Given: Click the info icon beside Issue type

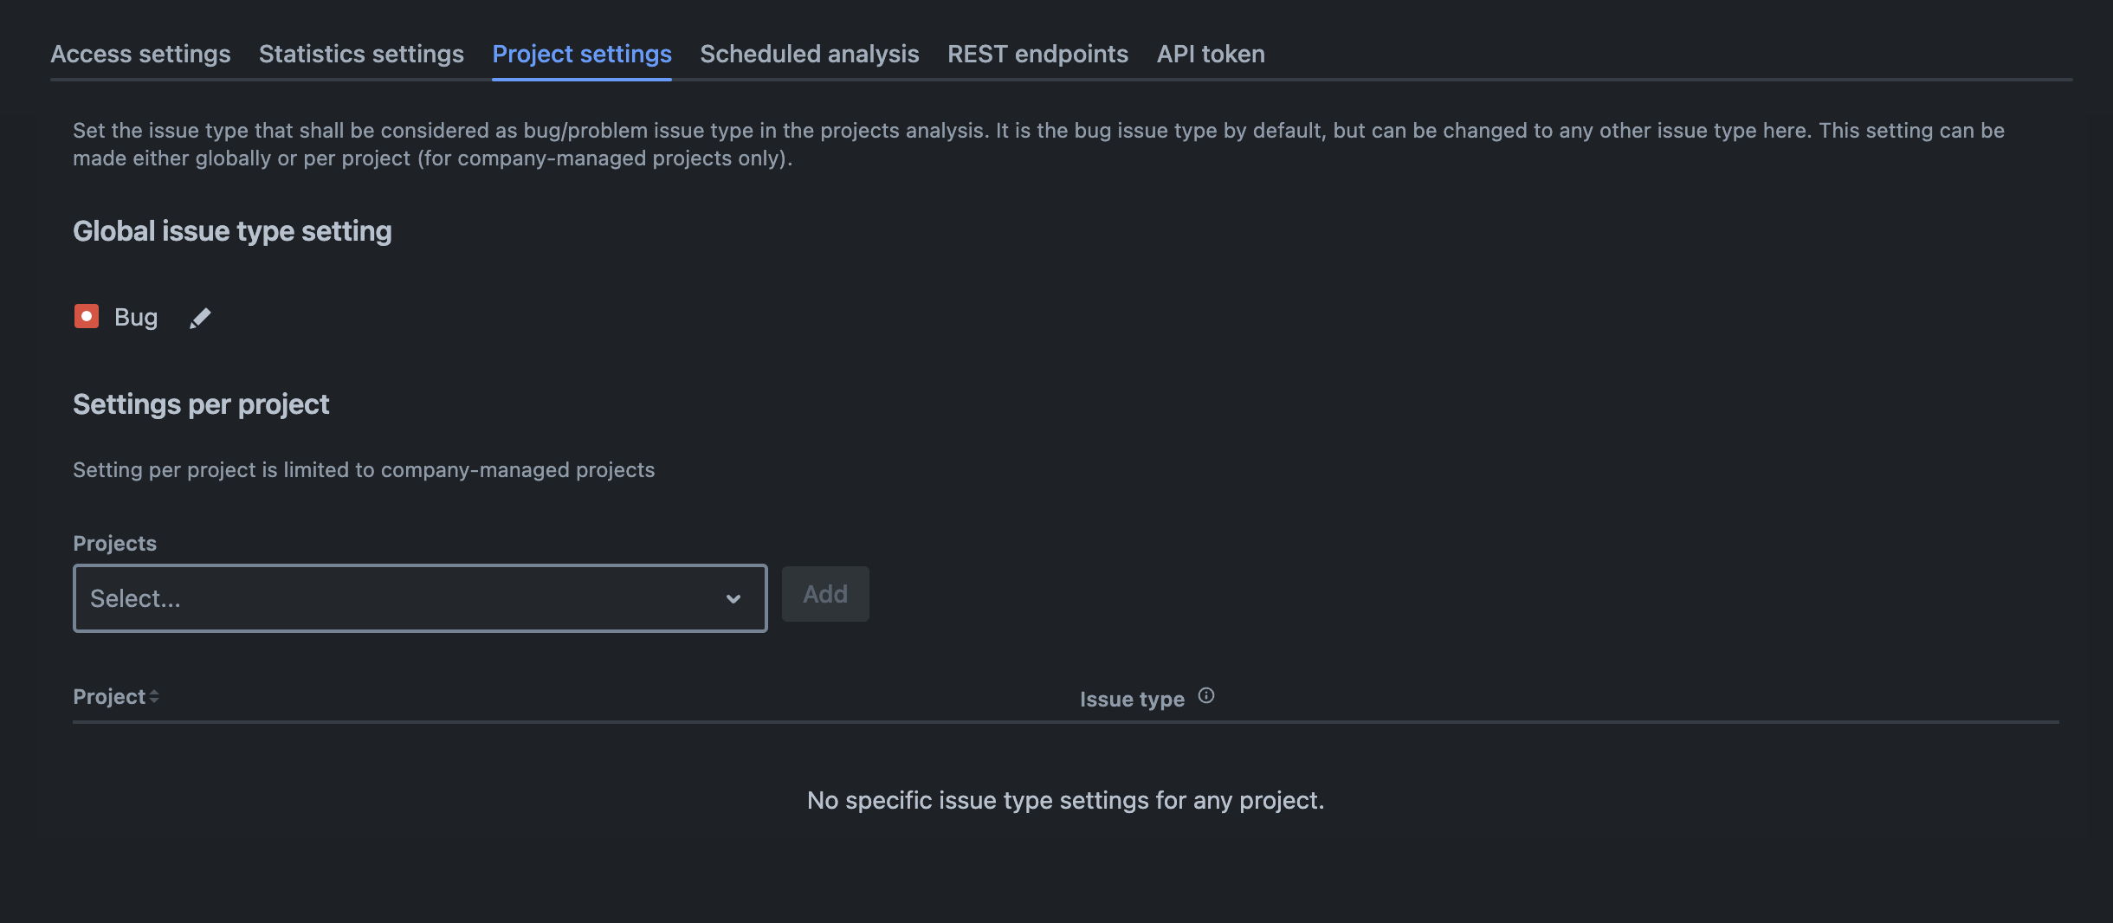Looking at the screenshot, I should [x=1205, y=696].
